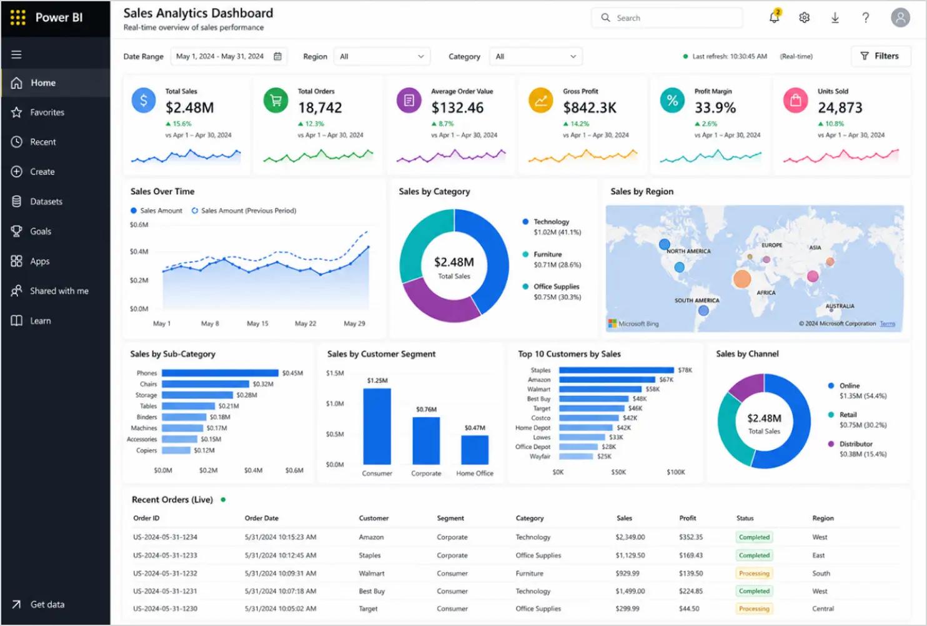Open the help question mark icon

tap(866, 17)
